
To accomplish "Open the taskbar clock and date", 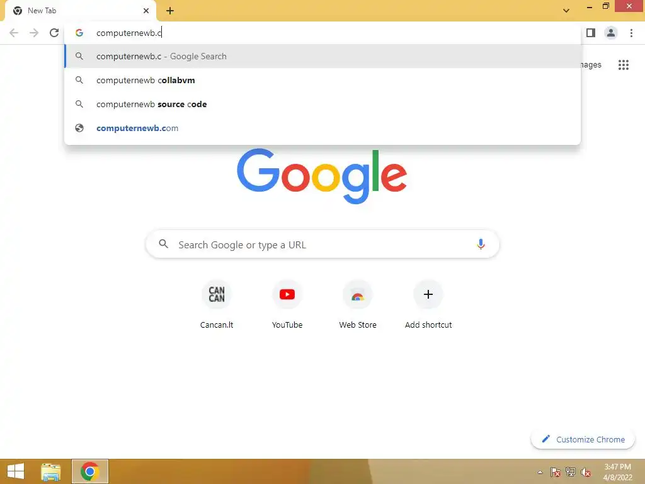I will [617, 472].
